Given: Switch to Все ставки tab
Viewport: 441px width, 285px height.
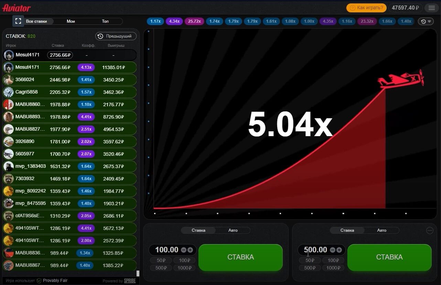Looking at the screenshot, I should click(36, 21).
